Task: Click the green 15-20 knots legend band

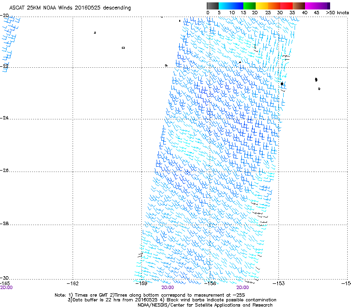Action: 249,6
